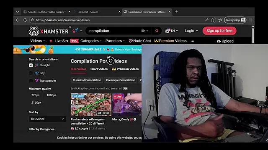This screenshot has height=150, width=268.
Task: Open the Videos menu
Action: pos(37,41)
